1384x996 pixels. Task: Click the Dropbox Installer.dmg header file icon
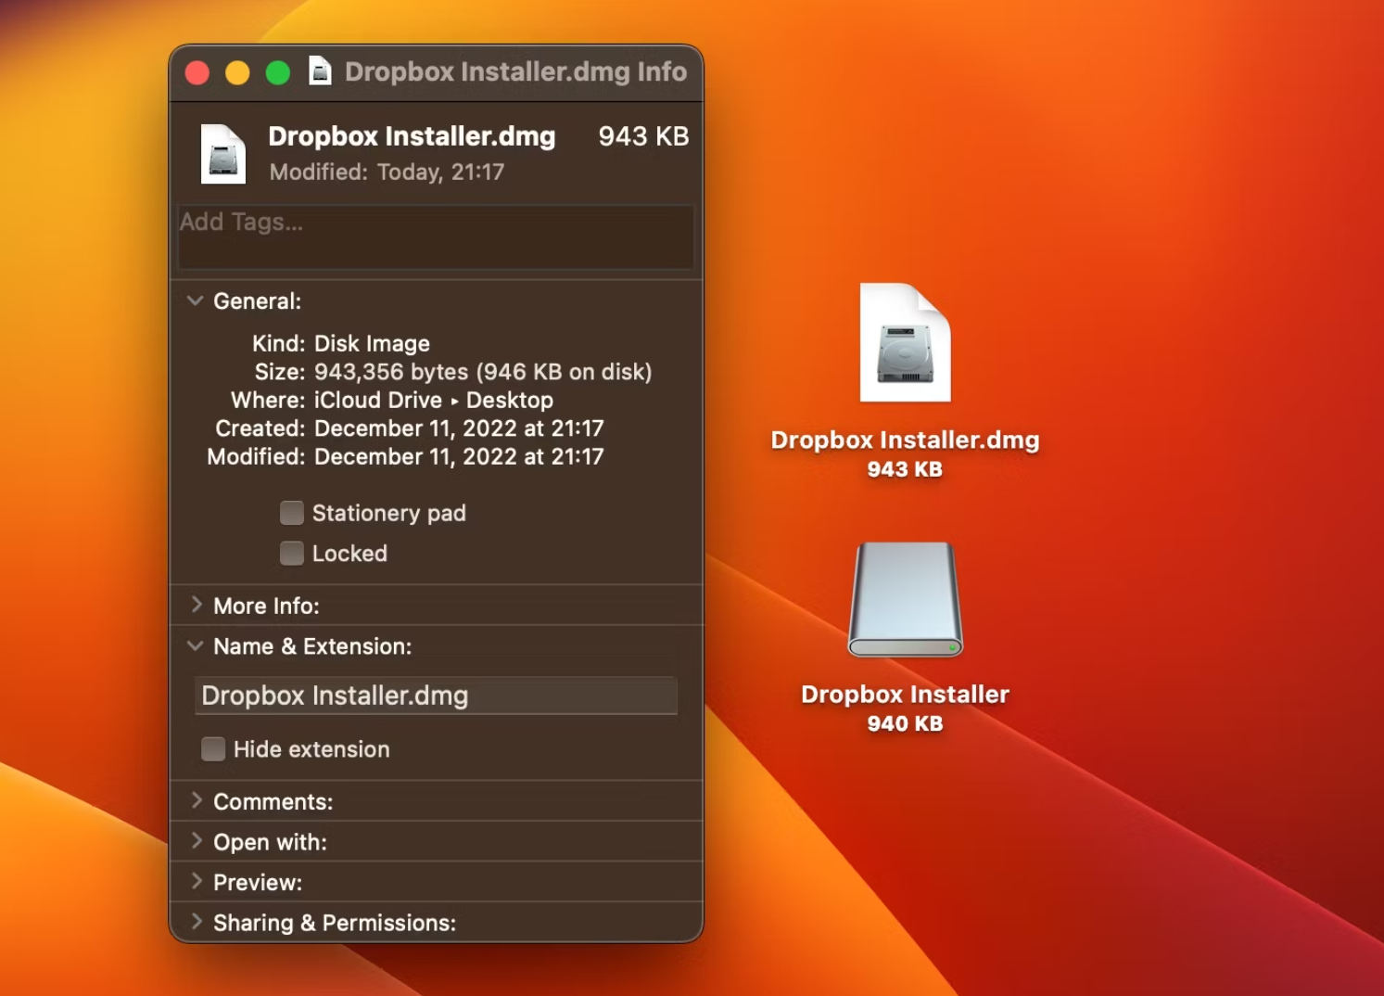[223, 153]
